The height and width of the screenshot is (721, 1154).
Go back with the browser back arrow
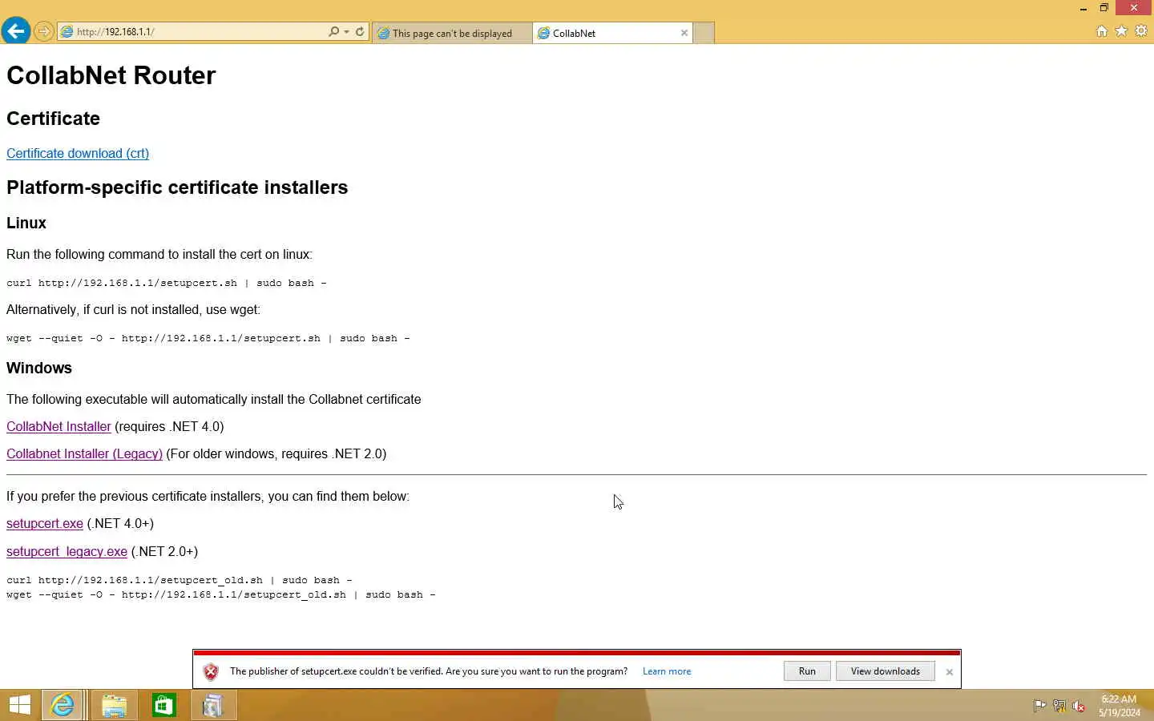[15, 31]
